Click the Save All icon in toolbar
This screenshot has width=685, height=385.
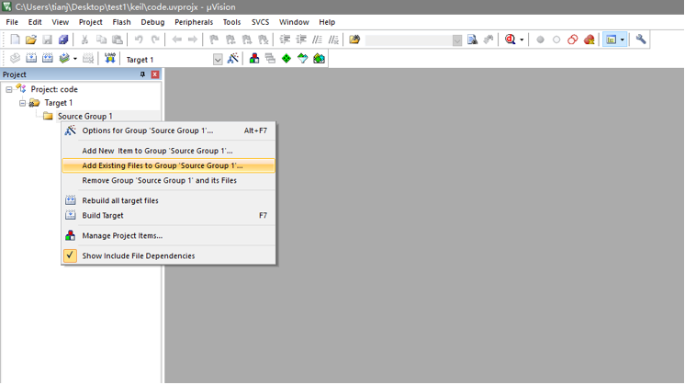pyautogui.click(x=63, y=40)
